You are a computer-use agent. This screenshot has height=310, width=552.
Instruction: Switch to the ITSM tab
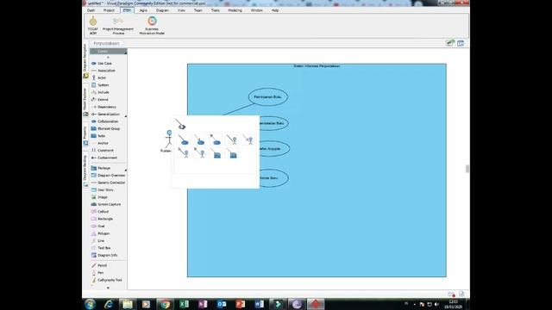[127, 10]
